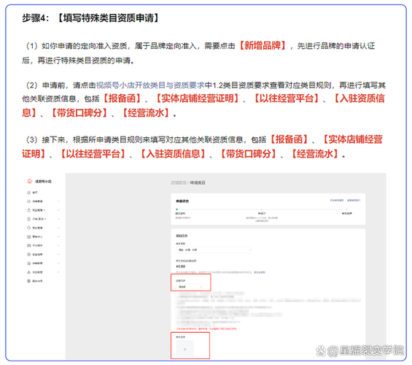Expand the 营销中心 sidebar chevron
The height and width of the screenshot is (365, 412).
pyautogui.click(x=58, y=237)
